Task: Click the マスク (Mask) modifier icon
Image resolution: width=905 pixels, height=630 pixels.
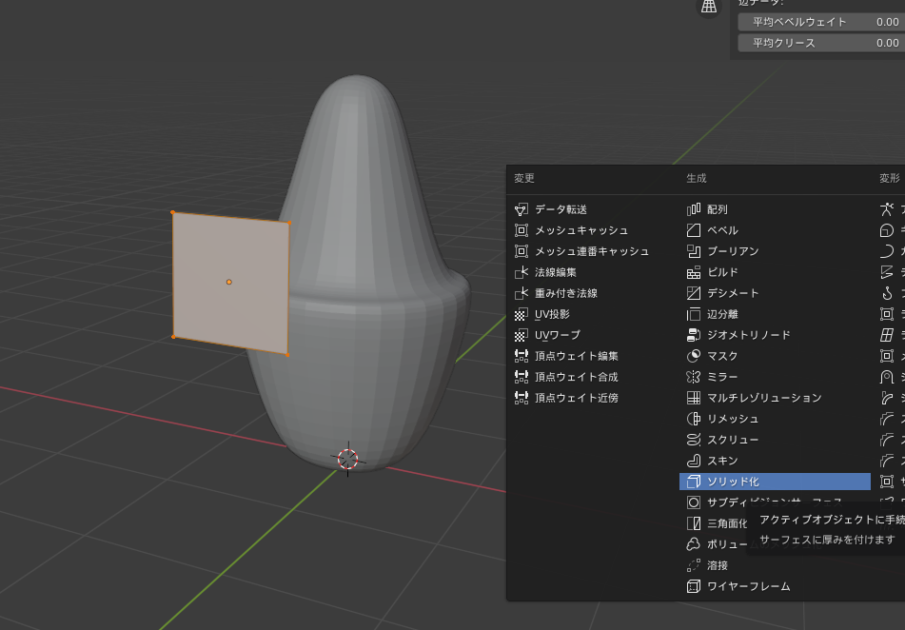Action: click(694, 356)
